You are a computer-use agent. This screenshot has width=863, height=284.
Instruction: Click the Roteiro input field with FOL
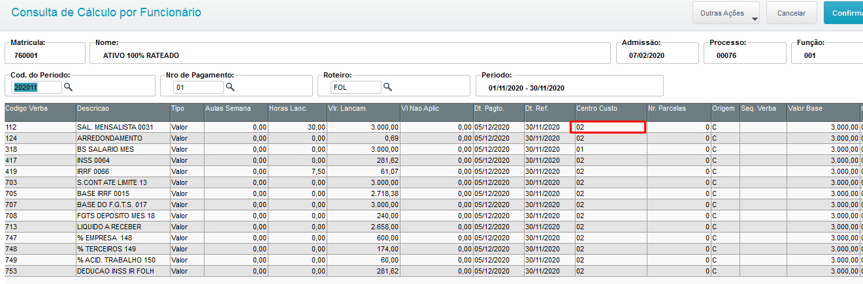[x=355, y=87]
